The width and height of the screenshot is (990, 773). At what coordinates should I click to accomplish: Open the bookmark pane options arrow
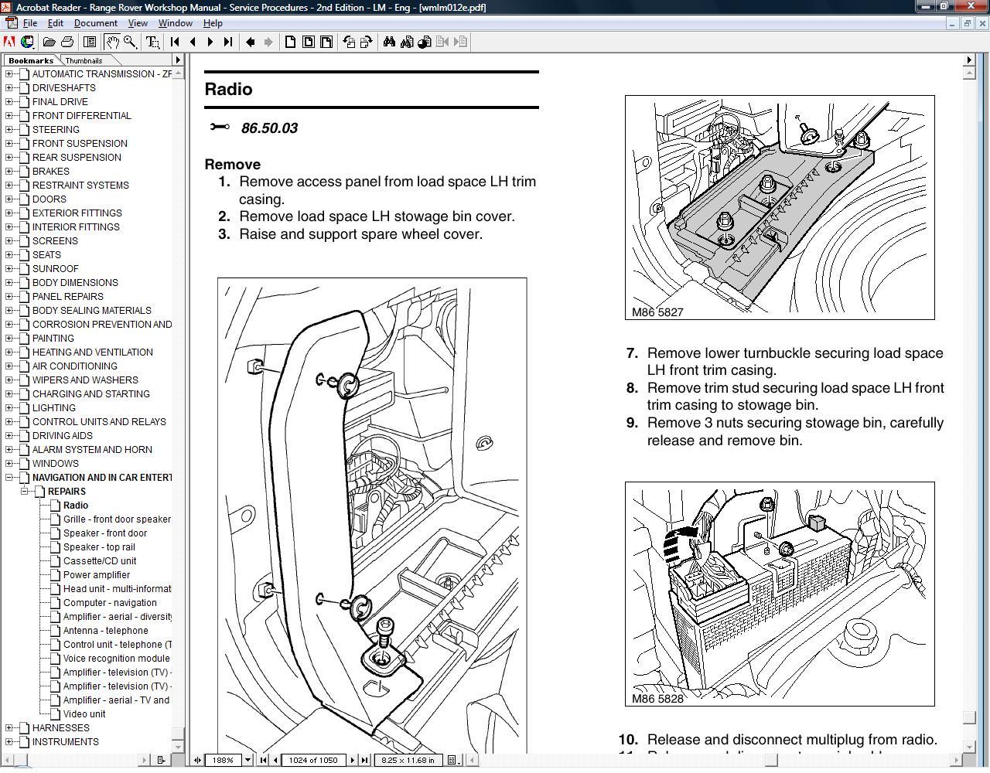click(x=177, y=60)
